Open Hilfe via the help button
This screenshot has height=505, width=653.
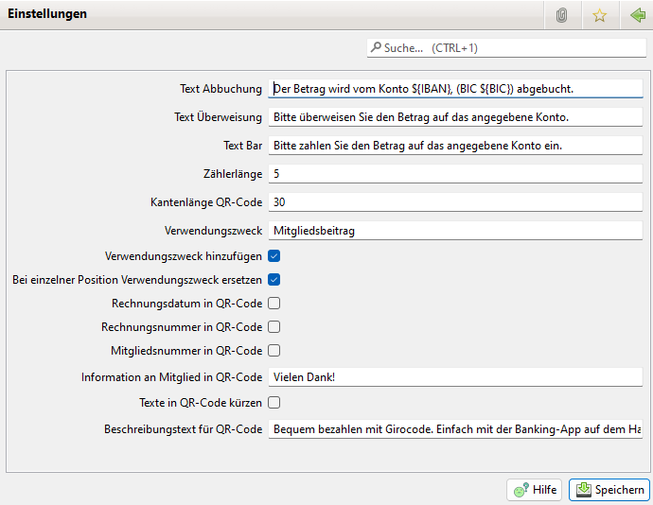[535, 490]
